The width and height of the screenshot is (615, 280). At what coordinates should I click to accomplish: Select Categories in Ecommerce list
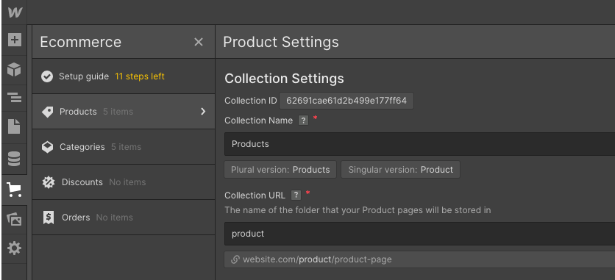124,147
